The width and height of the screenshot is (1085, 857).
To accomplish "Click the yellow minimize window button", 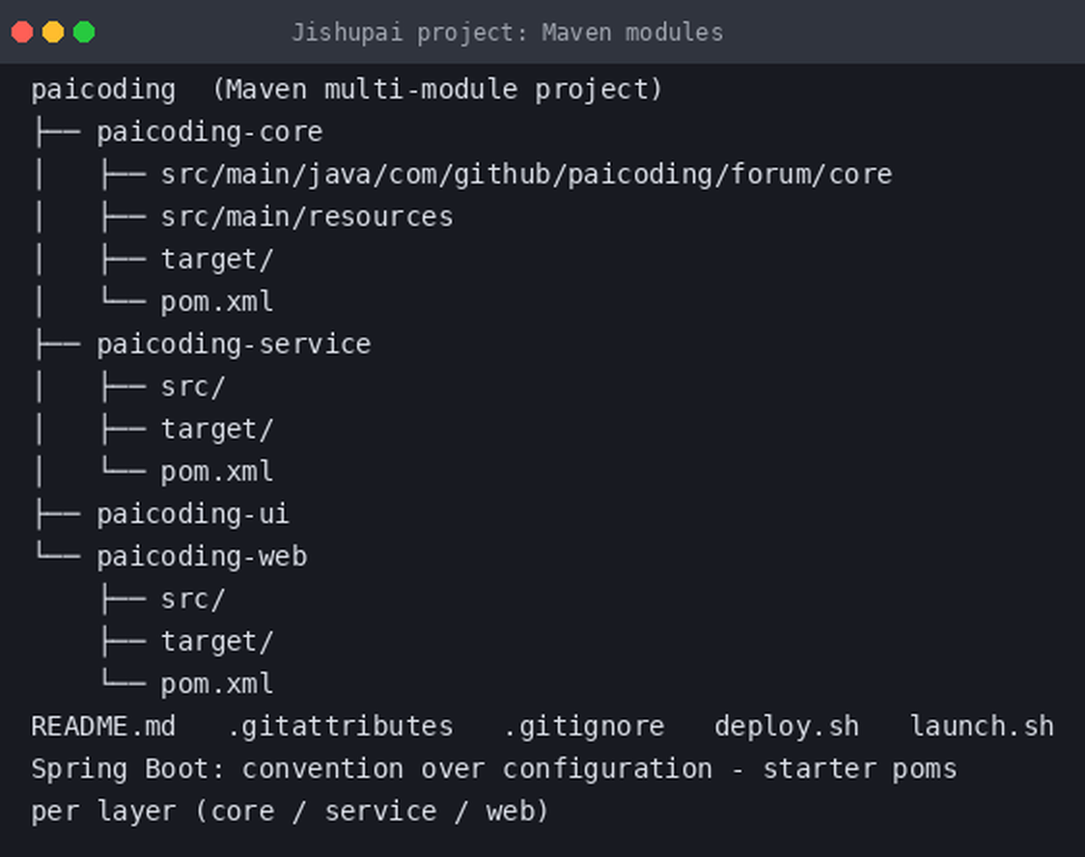I will [53, 32].
